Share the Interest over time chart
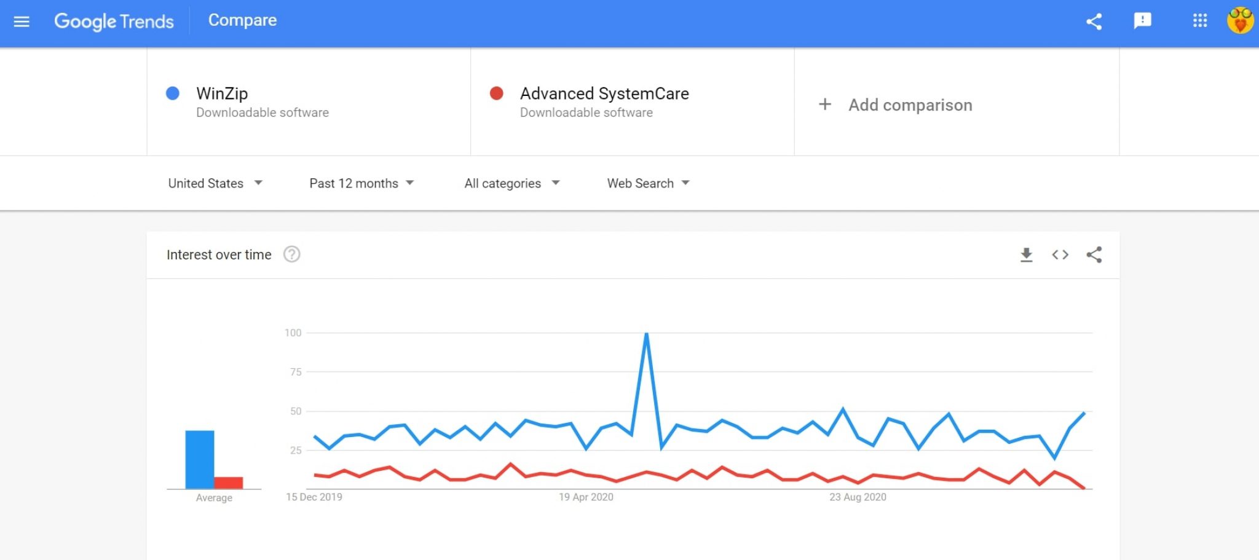Viewport: 1259px width, 560px height. [1094, 254]
